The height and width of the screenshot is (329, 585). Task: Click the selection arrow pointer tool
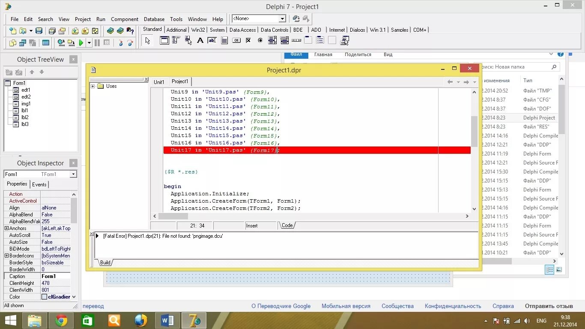(148, 41)
